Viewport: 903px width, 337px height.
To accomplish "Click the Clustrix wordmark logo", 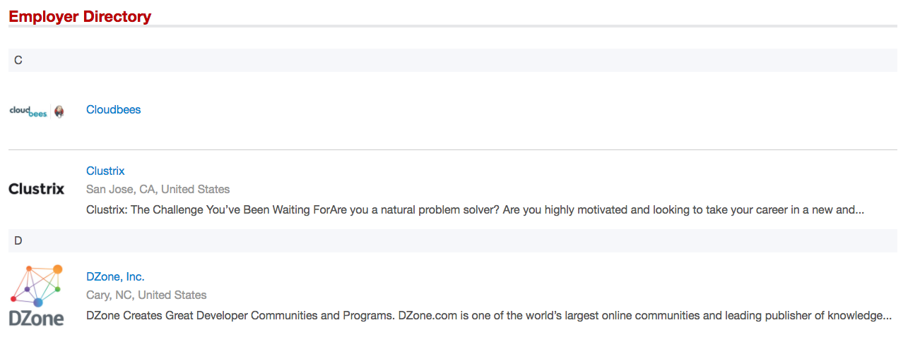I will [x=36, y=189].
